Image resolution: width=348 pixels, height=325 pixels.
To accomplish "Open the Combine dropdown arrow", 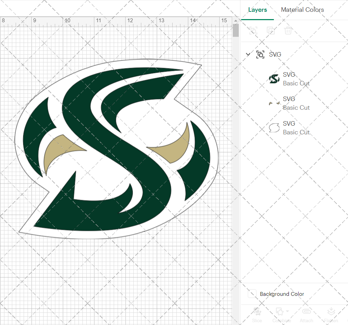I will pos(288,311).
